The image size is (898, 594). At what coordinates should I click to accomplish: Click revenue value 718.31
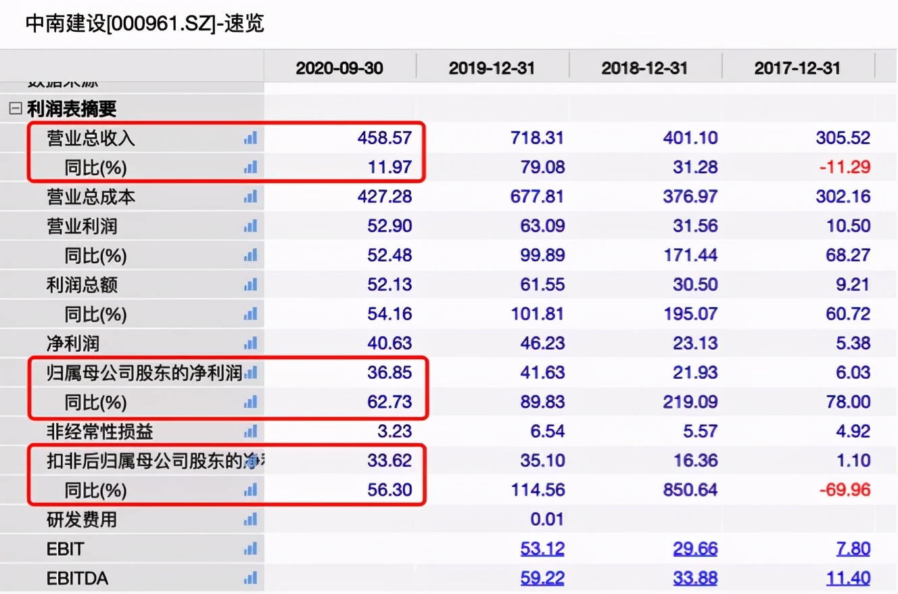(x=538, y=138)
